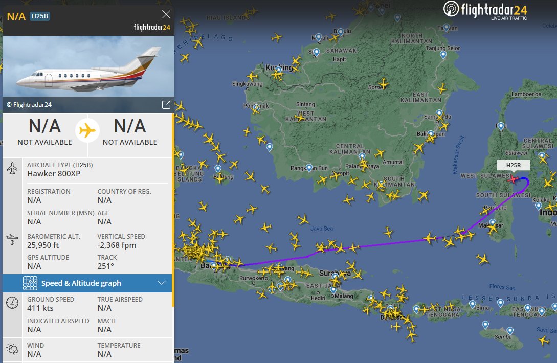
Task: Click the airport pin near Balikpapan
Action: click(x=431, y=134)
